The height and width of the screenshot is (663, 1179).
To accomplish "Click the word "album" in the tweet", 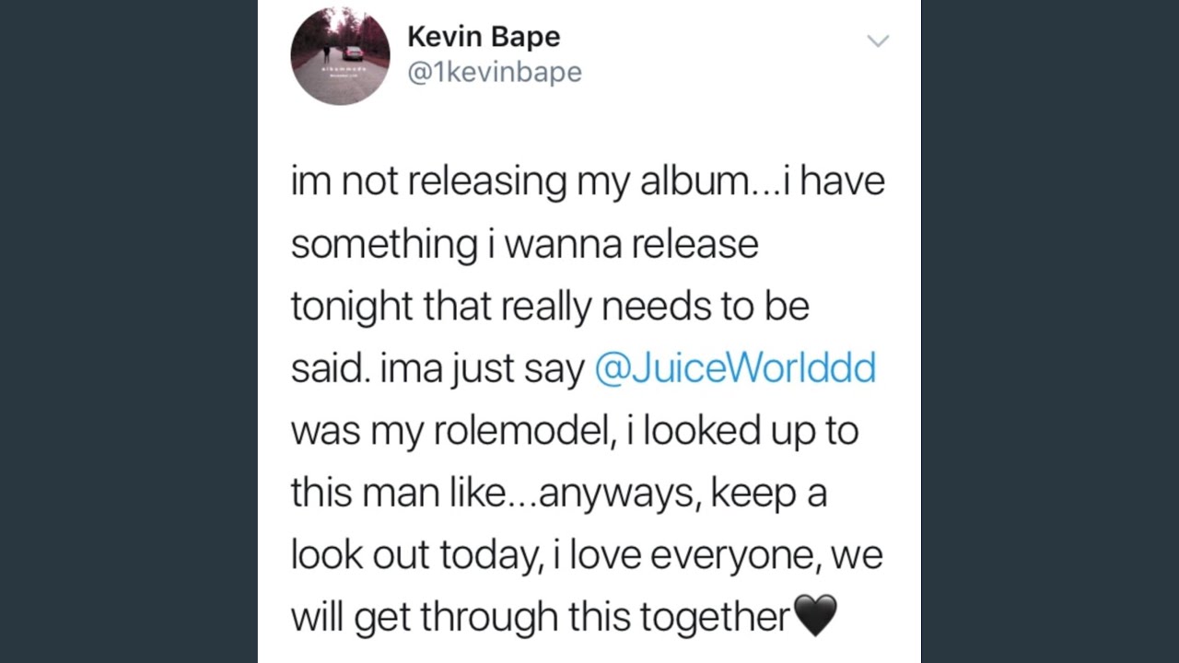I will 697,180.
